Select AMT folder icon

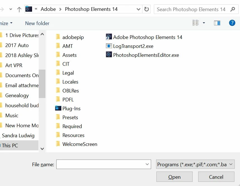58,46
